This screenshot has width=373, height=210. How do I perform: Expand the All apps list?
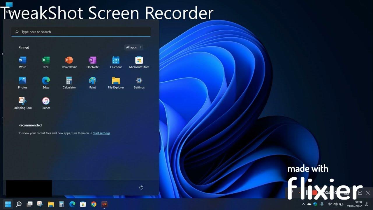tap(133, 47)
